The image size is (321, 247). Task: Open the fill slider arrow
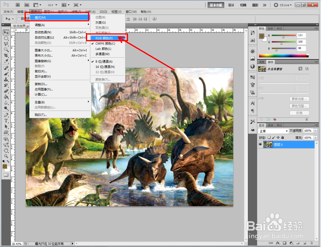coord(315,138)
